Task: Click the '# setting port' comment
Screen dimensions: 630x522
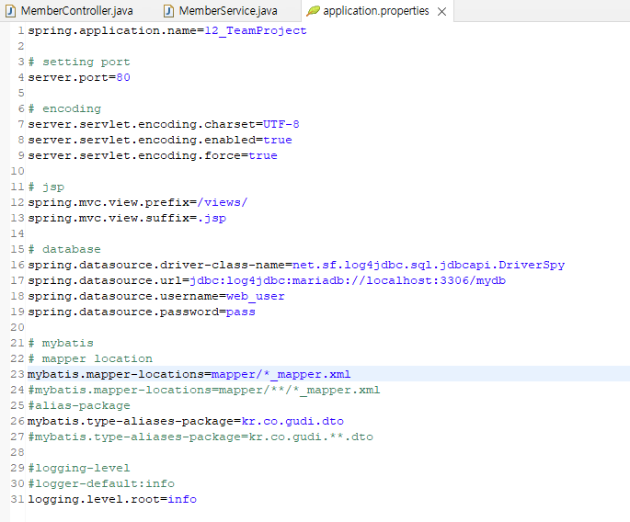Action: pos(79,62)
